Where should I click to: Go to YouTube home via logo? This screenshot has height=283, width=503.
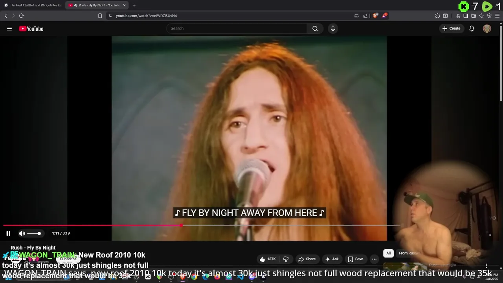pos(31,28)
